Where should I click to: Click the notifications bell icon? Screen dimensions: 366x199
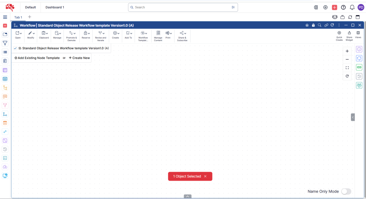[x=352, y=7]
